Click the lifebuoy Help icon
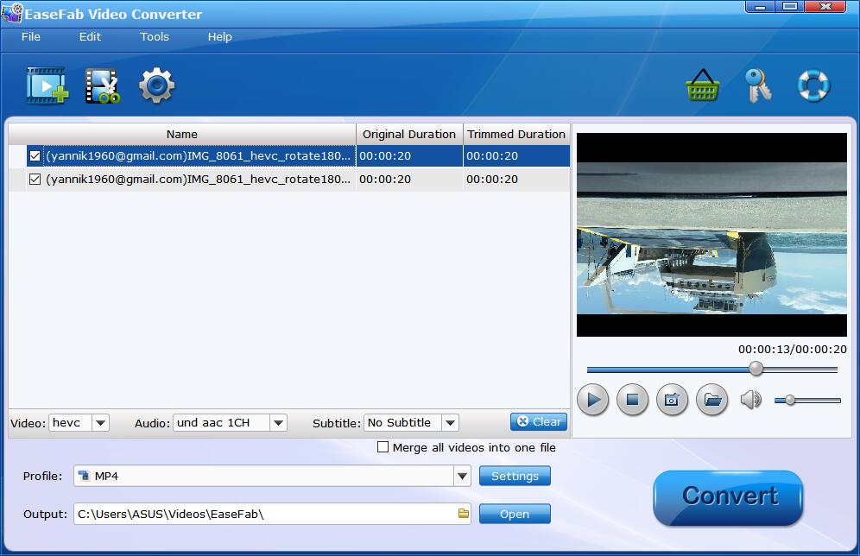Viewport: 860px width, 556px height. click(x=813, y=85)
